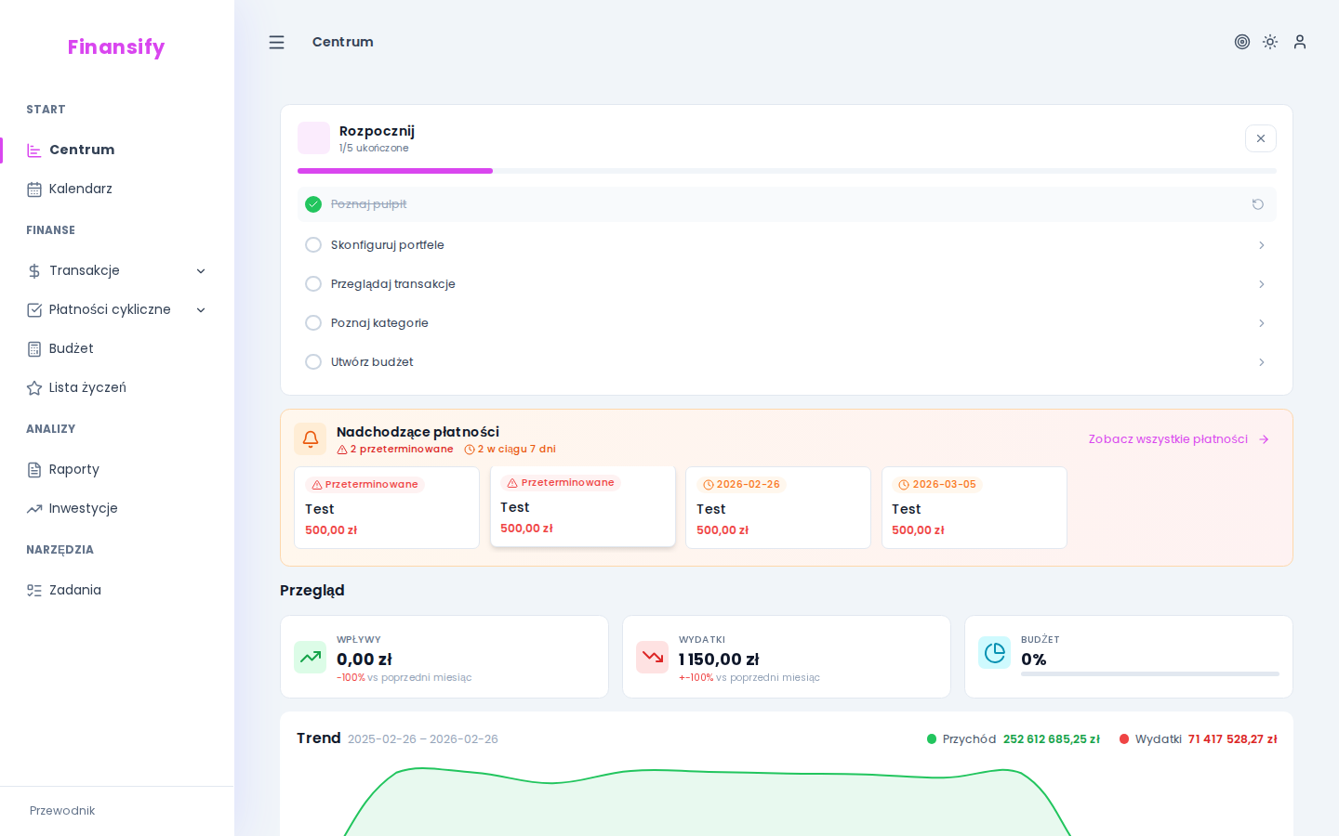The image size is (1339, 836).
Task: Click the Wydatki downward trend icon
Action: [653, 657]
